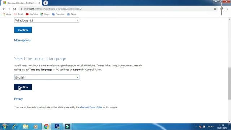Click the volume speaker tray icon
Viewport: 231px width, 130px height.
212,127
